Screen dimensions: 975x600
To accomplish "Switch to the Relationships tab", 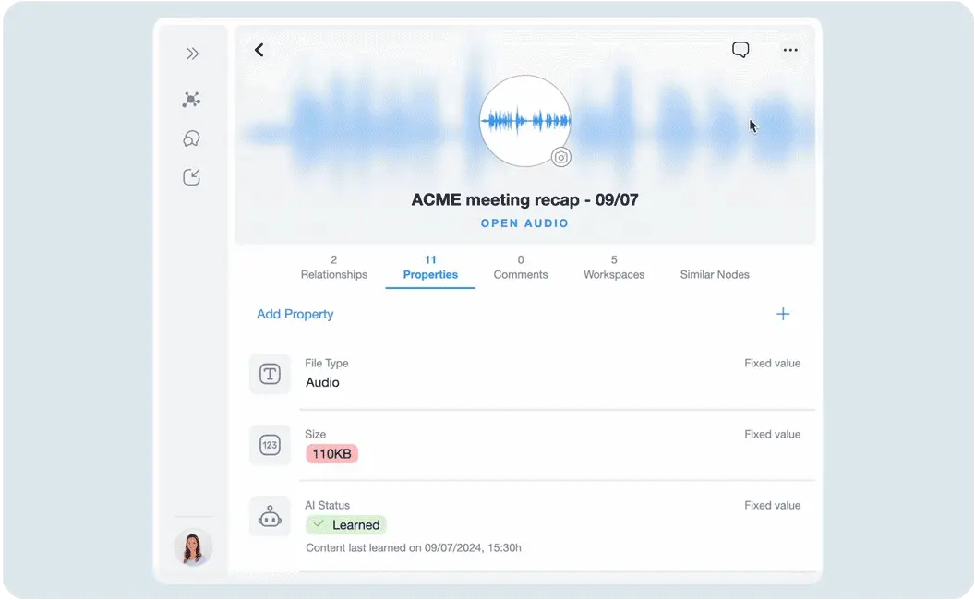I will tap(334, 268).
